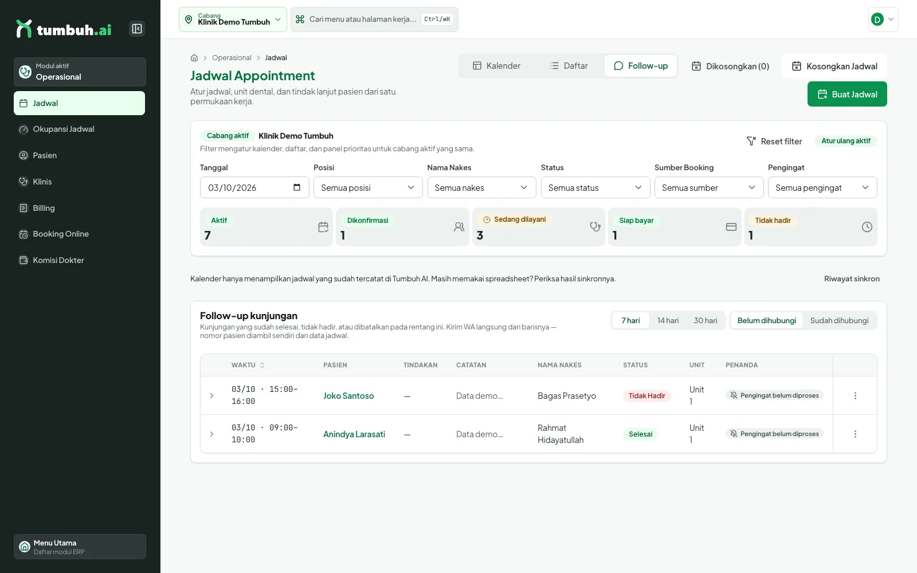Show Sudah dihubungi follow-ups
Viewport: 917px width, 573px height.
point(839,320)
